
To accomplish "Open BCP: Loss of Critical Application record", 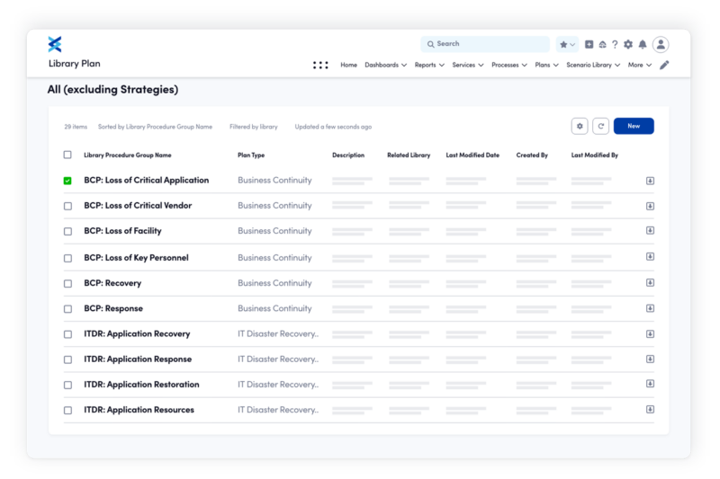I will (x=146, y=180).
